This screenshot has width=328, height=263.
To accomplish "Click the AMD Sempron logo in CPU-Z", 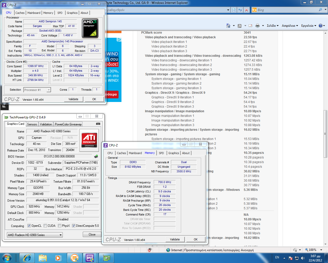I will pyautogui.click(x=90, y=28).
